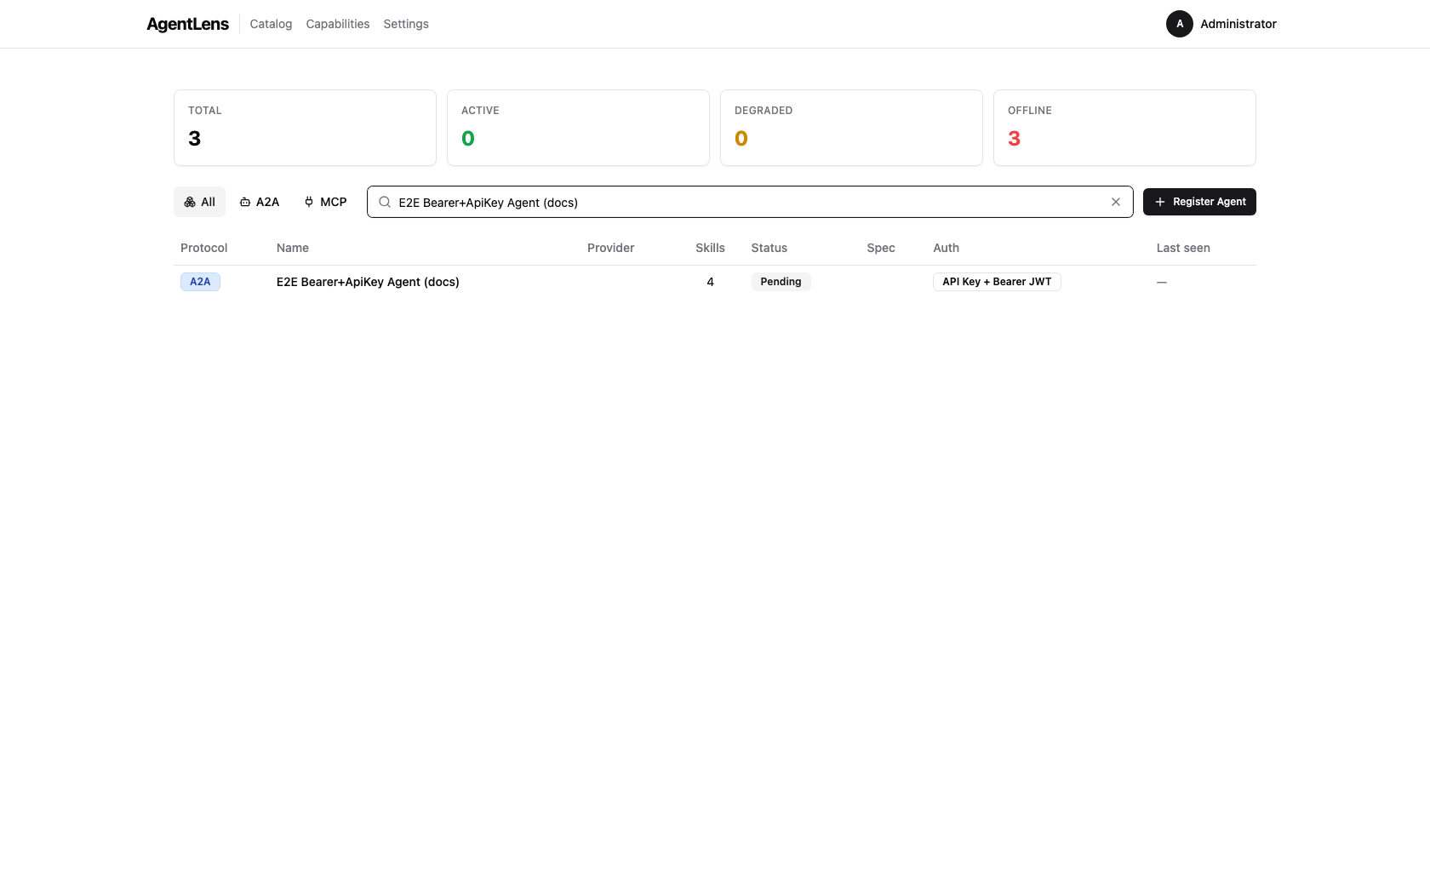
Task: Open the Administrator avatar icon
Action: (x=1179, y=24)
